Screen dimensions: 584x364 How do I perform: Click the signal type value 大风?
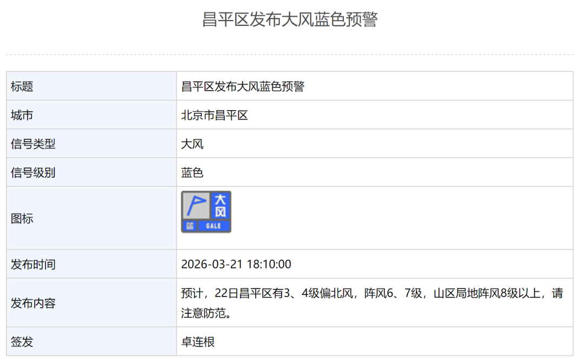[x=192, y=144]
